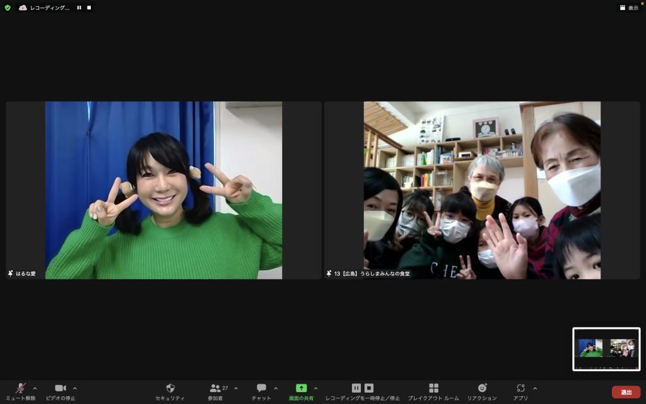Pause recording in the bottom toolbar
Image resolution: width=646 pixels, height=404 pixels.
click(356, 388)
